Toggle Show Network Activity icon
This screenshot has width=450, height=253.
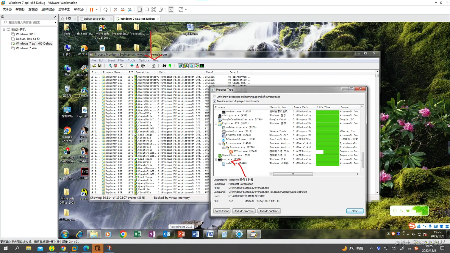pos(191,66)
